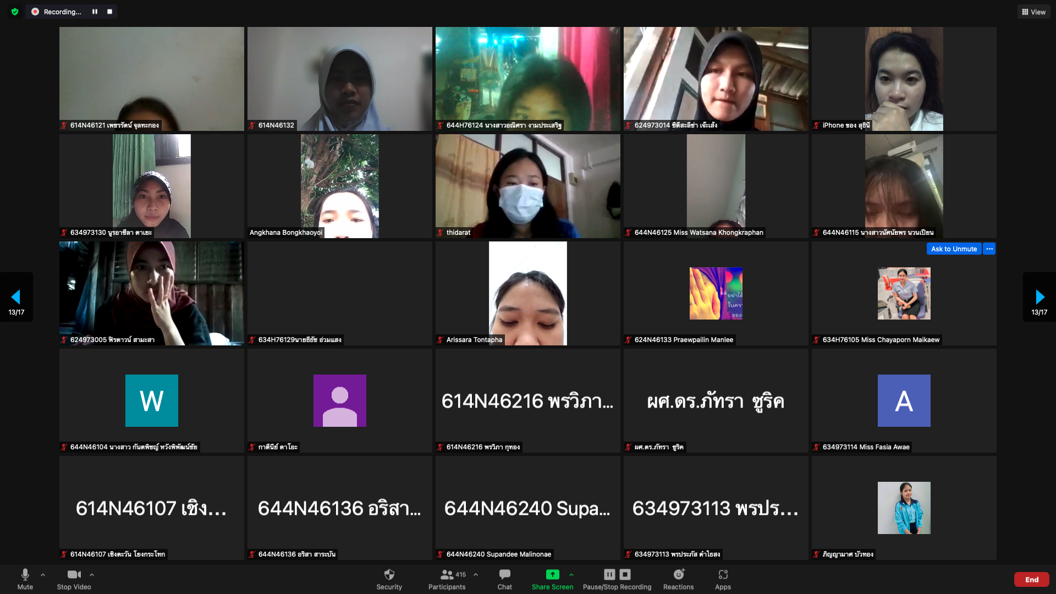Expand video options arrow beside Stop Video

(92, 574)
